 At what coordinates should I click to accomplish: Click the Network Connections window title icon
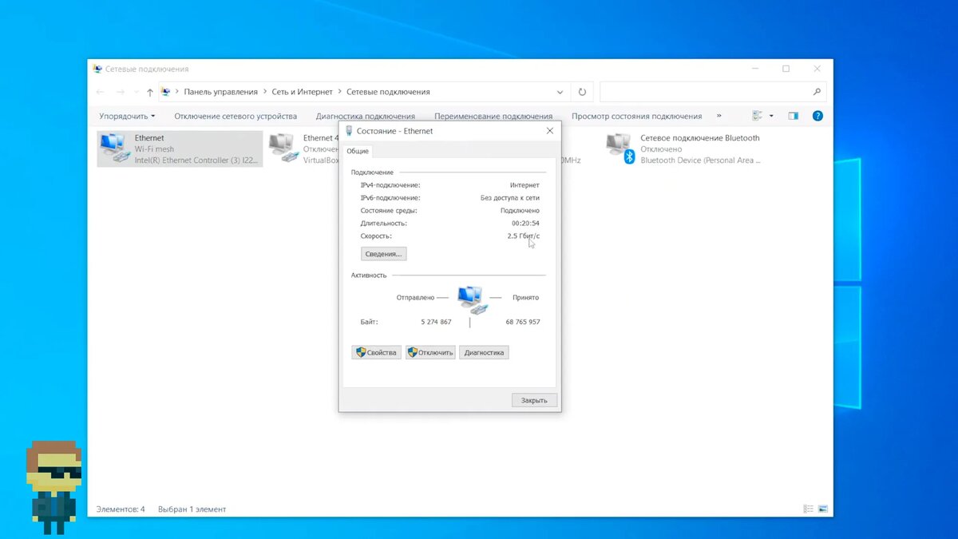click(x=97, y=69)
